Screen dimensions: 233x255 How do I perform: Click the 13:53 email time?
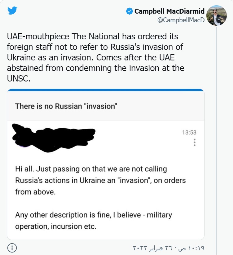(189, 133)
